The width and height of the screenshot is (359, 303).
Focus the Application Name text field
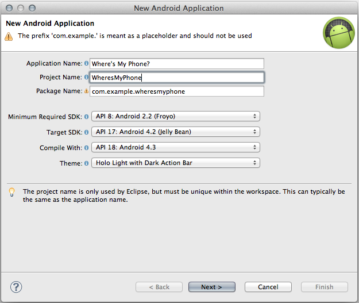177,63
